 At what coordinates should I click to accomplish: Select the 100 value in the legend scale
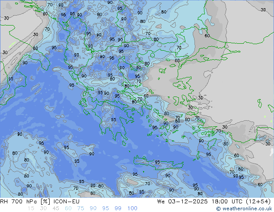point(132,209)
